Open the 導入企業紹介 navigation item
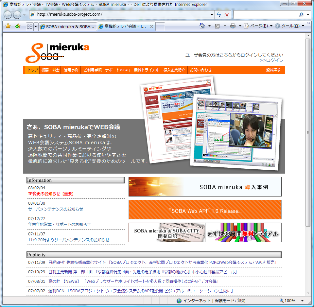314x307 pixels. (x=174, y=70)
